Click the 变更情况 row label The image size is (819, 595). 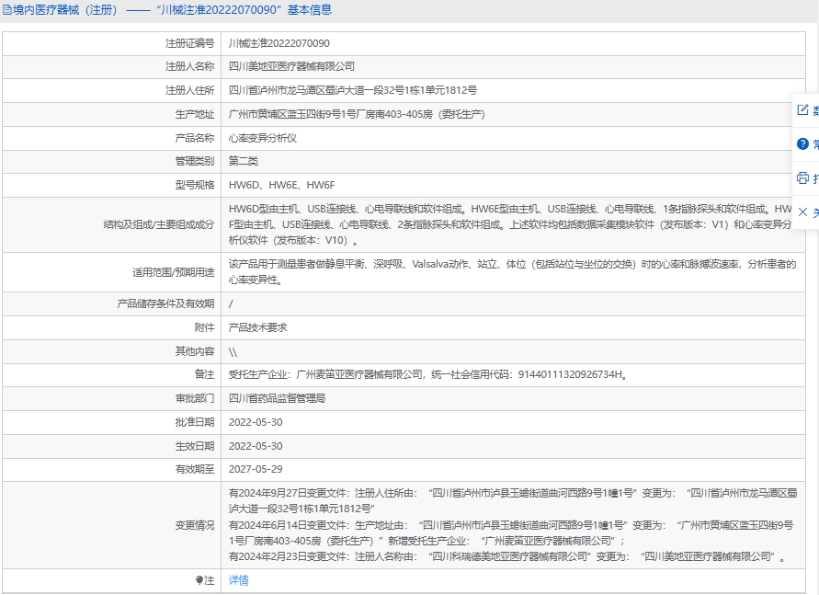(195, 525)
